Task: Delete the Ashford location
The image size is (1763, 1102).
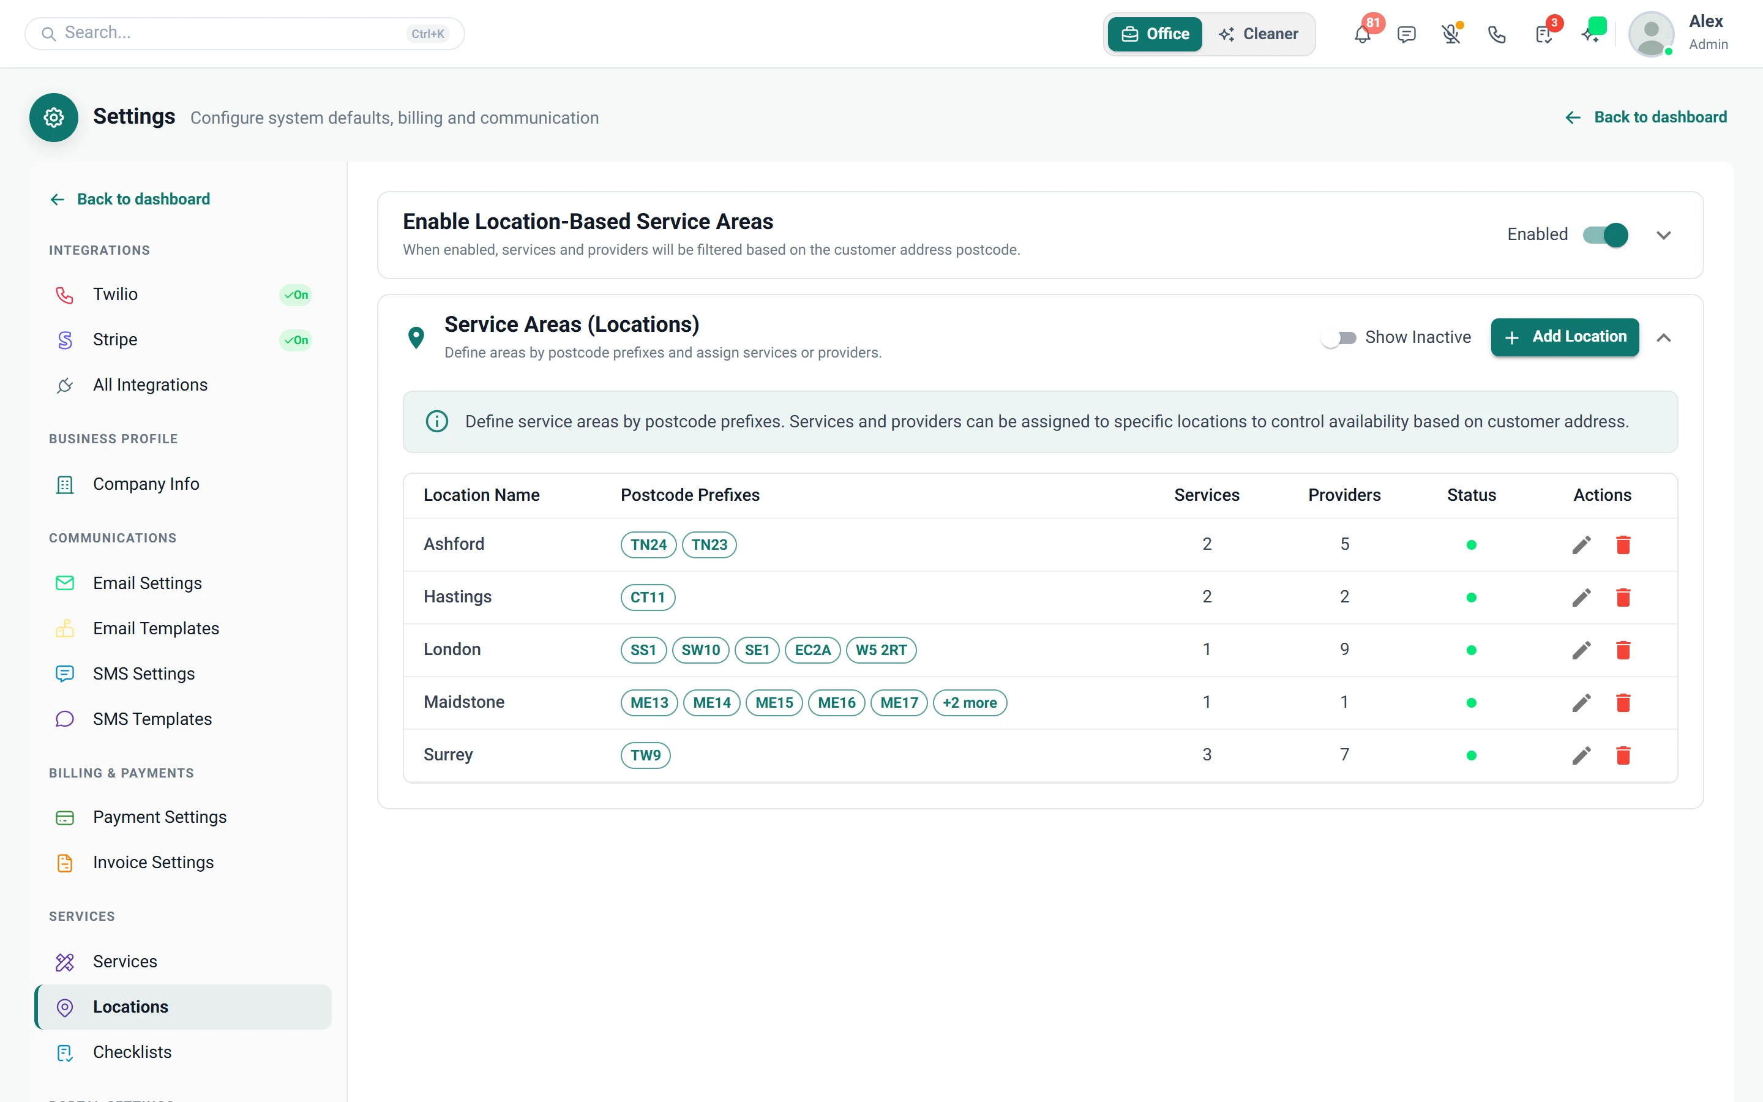Action: pos(1623,544)
